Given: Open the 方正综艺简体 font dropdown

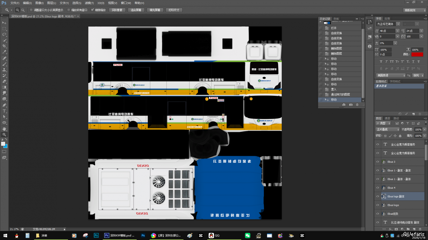Looking at the screenshot, I should click(x=398, y=24).
